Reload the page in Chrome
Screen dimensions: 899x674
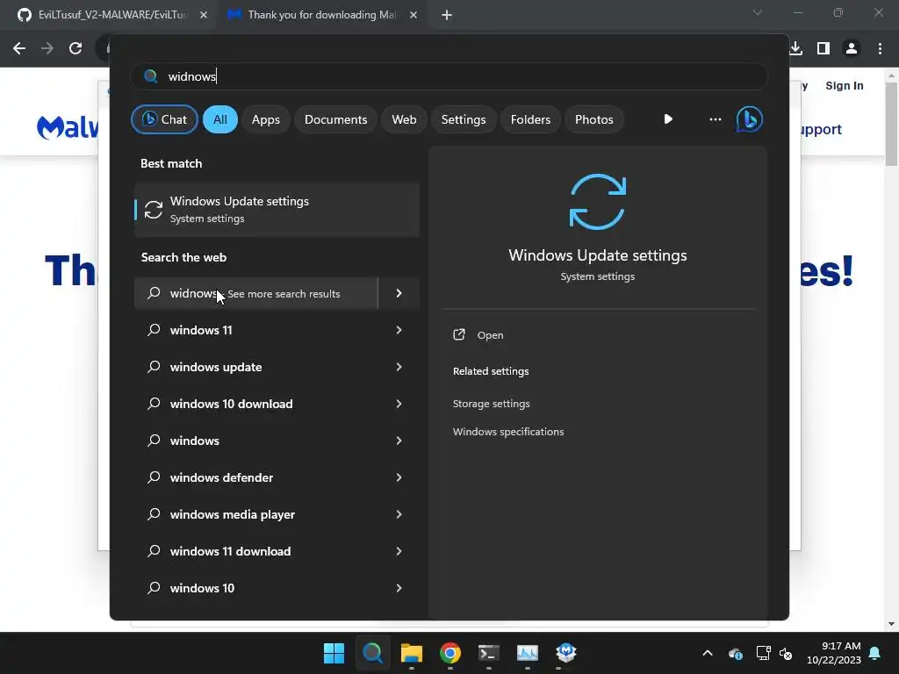[76, 48]
